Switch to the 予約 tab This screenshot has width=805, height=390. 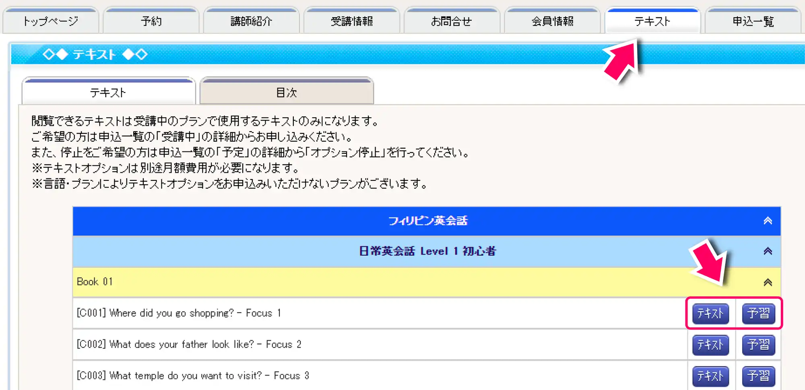pos(151,21)
